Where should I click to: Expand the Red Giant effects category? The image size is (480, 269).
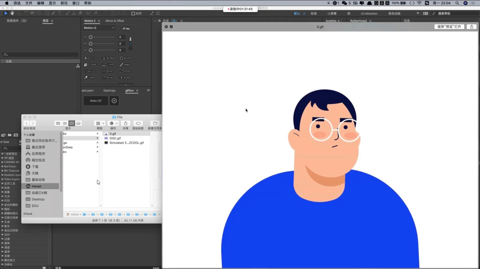point(3,166)
